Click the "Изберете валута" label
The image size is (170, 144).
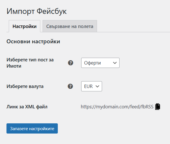pyautogui.click(x=25, y=86)
